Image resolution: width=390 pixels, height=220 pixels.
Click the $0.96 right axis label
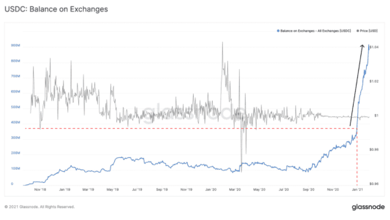point(374,184)
